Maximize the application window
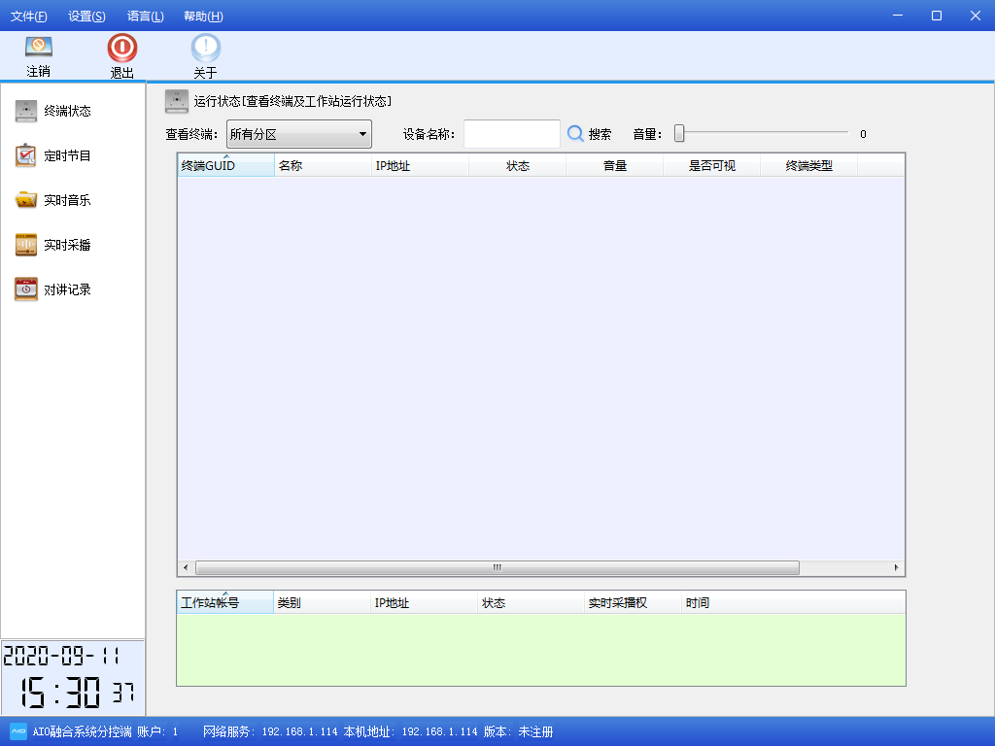This screenshot has height=746, width=995. pyautogui.click(x=937, y=16)
